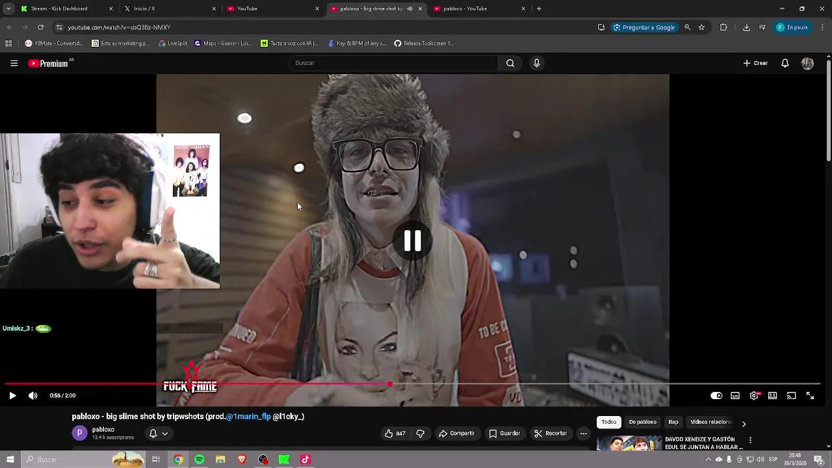
Task: Open LiveSplit bookmark
Action: (x=174, y=44)
